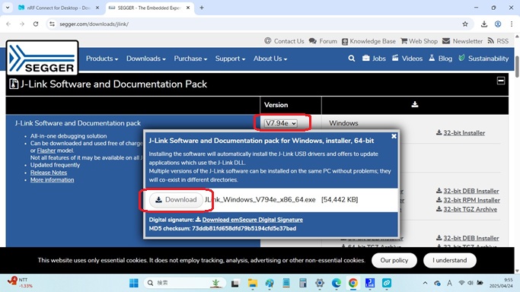Viewport: 520px width, 292px height.
Task: Click Contact Us in the top bar
Action: (x=284, y=41)
